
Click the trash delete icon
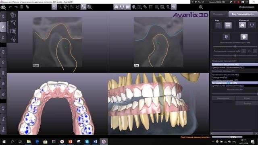pos(22,7)
